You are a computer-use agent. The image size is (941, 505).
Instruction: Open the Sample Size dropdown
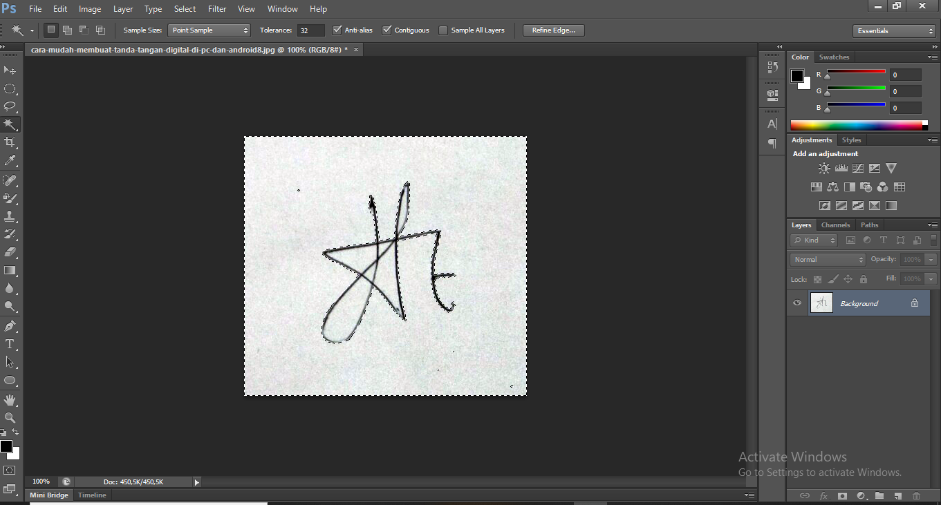(x=209, y=30)
